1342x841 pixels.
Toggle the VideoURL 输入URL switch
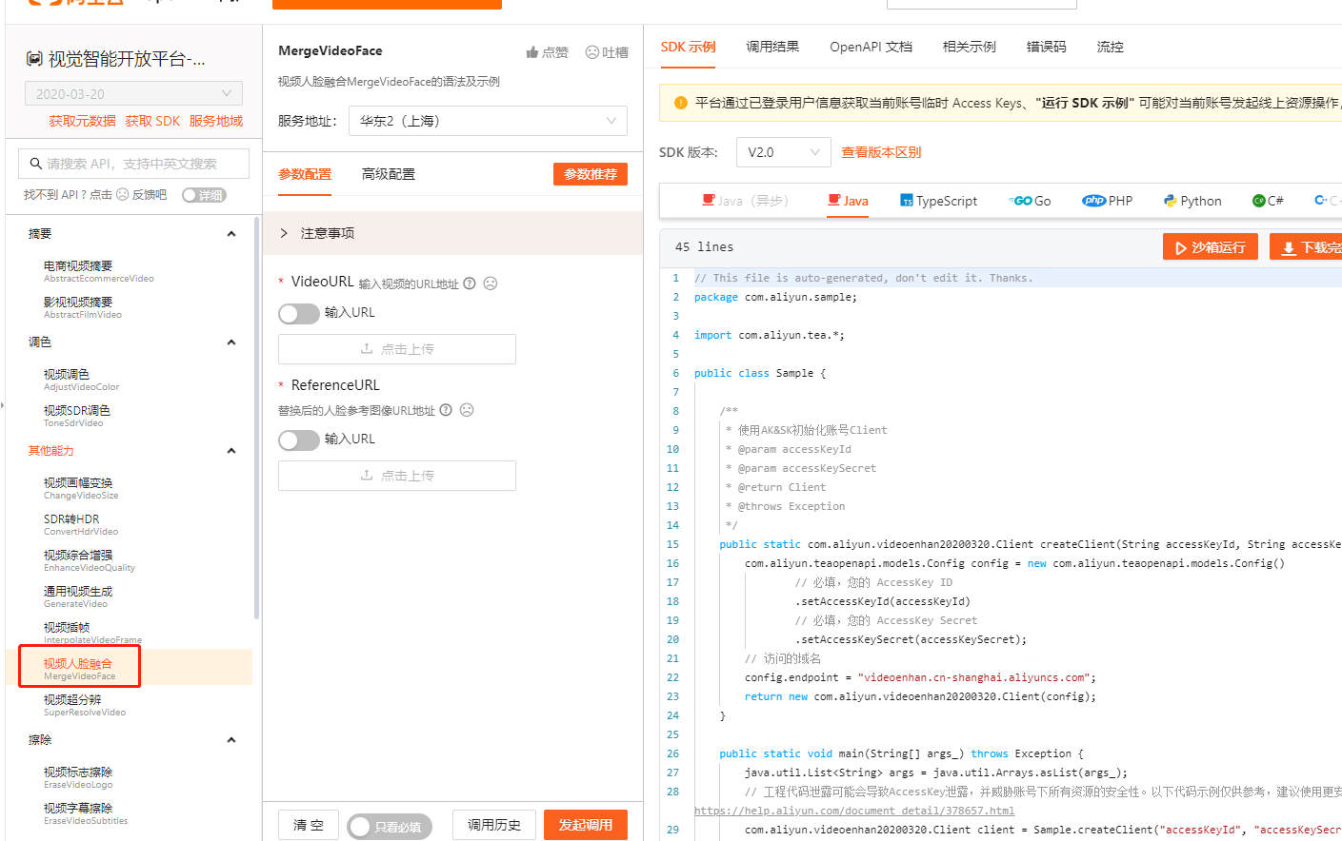click(299, 313)
